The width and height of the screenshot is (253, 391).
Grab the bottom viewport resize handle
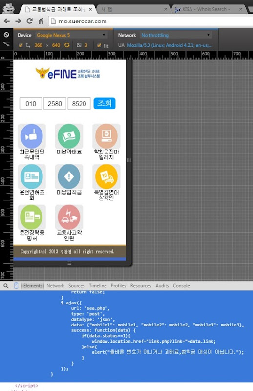click(69, 263)
